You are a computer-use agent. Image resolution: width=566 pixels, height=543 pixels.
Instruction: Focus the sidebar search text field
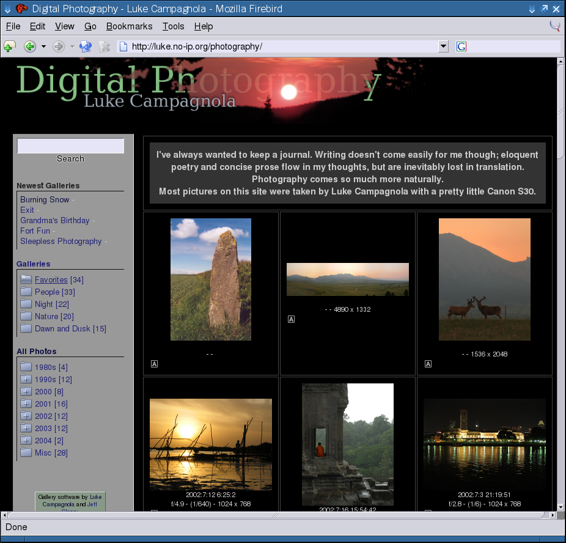coord(71,146)
